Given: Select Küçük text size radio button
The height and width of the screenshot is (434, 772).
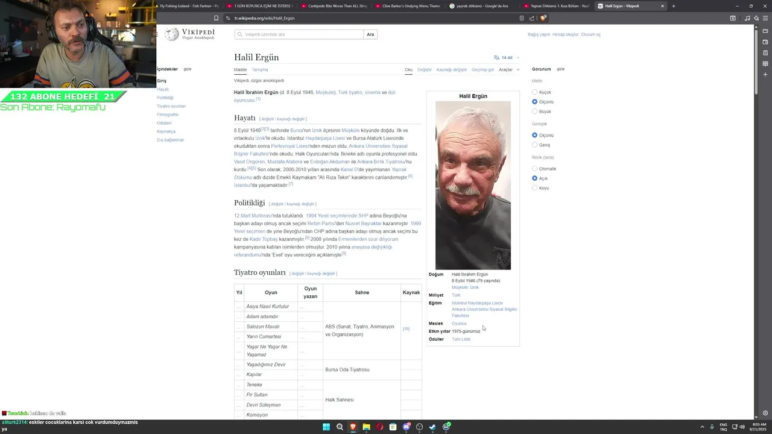Looking at the screenshot, I should pyautogui.click(x=534, y=92).
